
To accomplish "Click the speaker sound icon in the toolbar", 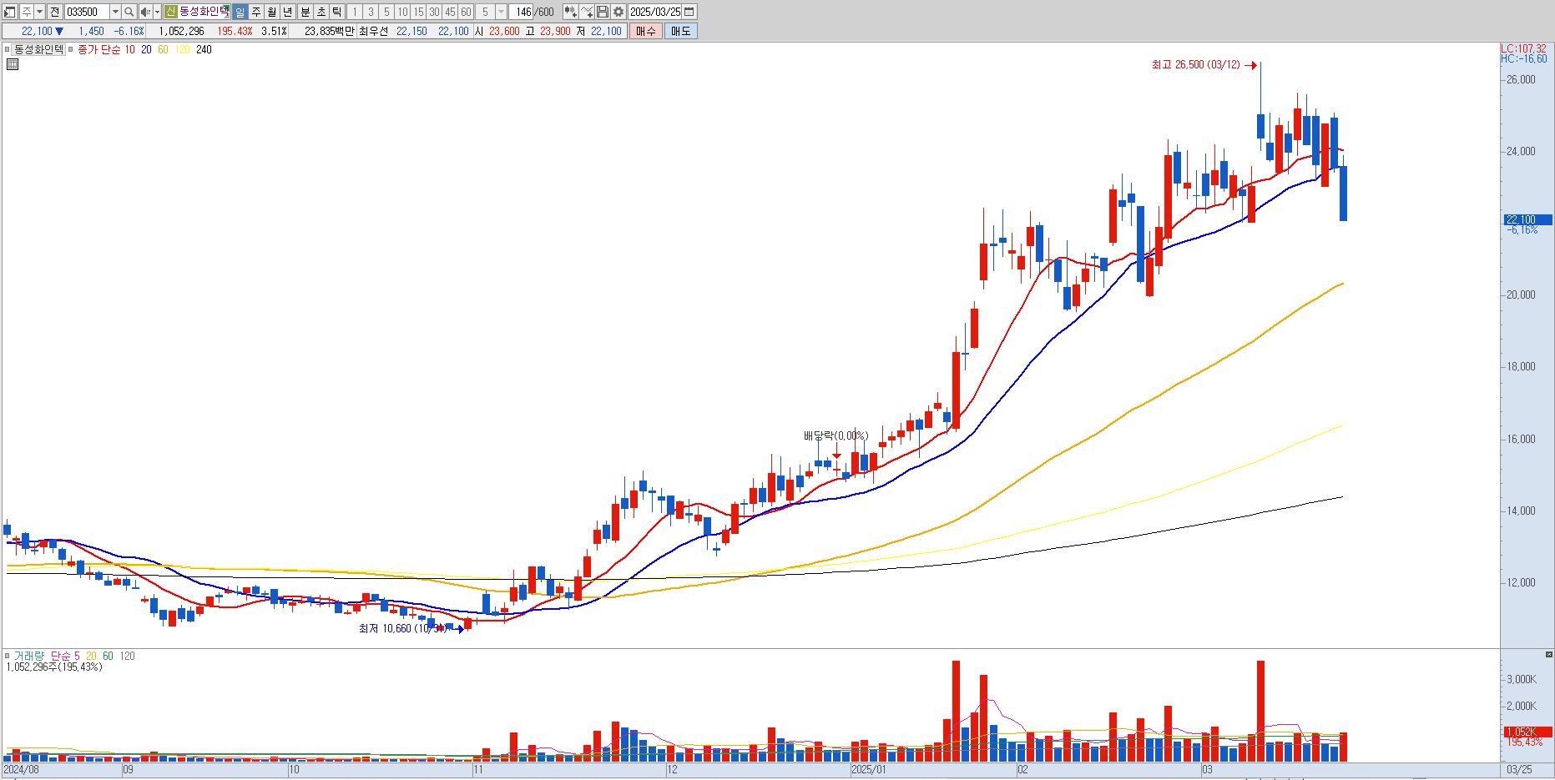I will pos(145,12).
